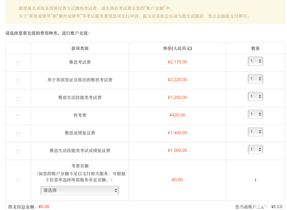Open quantity dropdown for 雅思考试费

point(255,61)
